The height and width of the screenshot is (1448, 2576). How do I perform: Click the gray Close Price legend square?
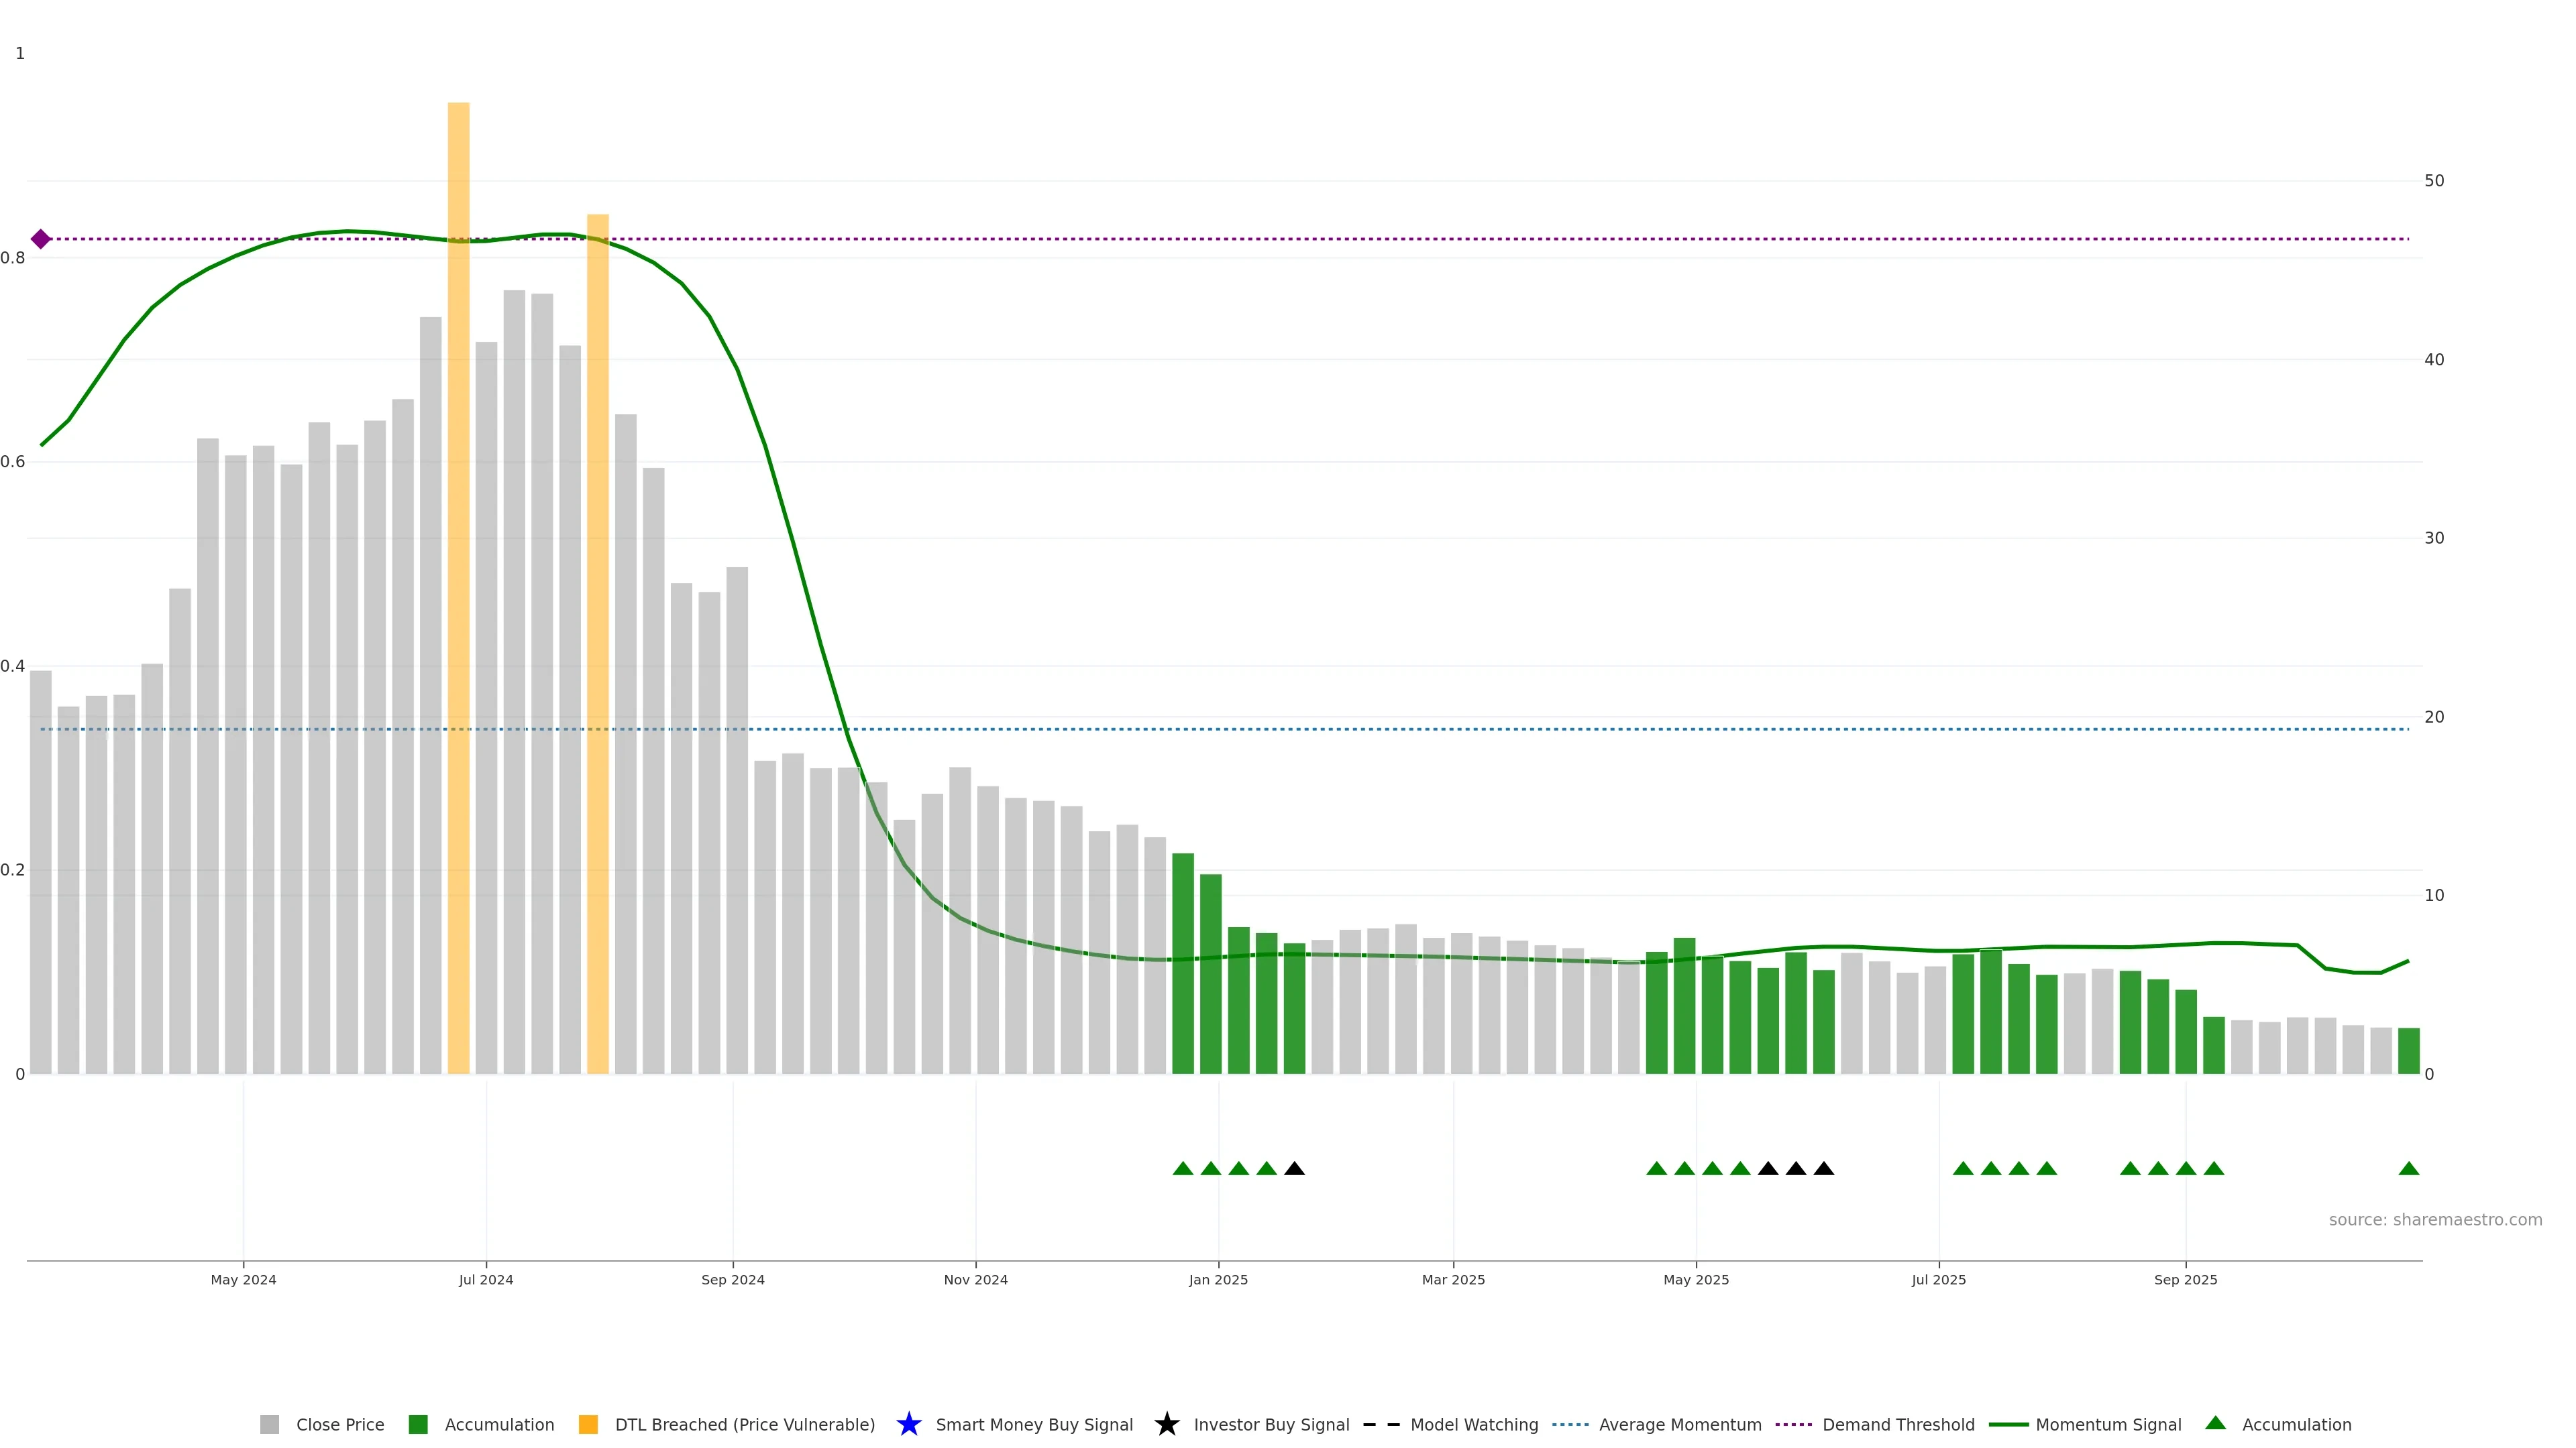coord(269,1424)
